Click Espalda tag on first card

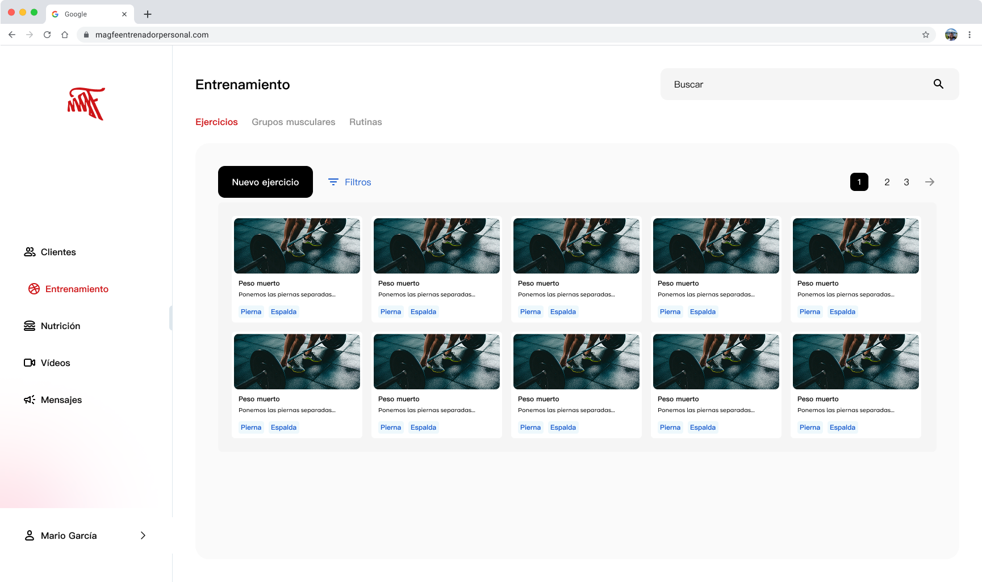click(x=283, y=311)
